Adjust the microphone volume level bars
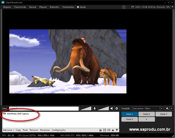Image resolution: width=175 pixels, height=138 pixels. [86, 109]
